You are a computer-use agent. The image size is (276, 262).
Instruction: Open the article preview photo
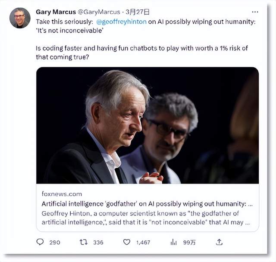tap(147, 125)
